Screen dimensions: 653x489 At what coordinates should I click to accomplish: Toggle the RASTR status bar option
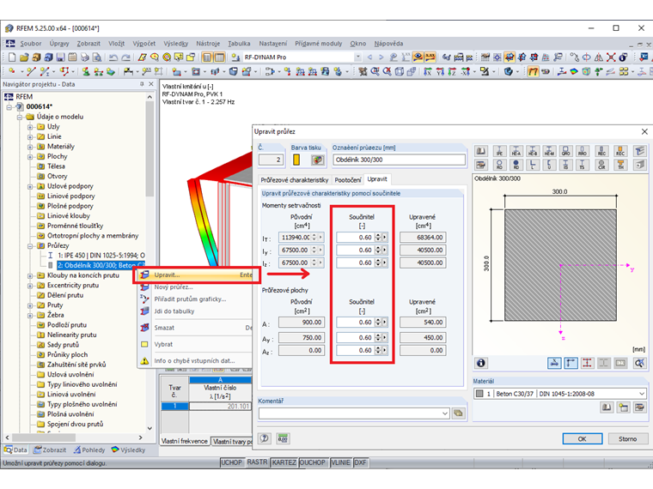[257, 462]
